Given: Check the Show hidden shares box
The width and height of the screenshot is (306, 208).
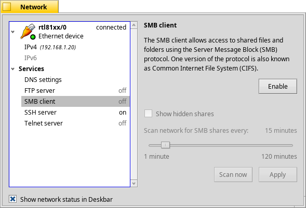Looking at the screenshot, I should tap(148, 114).
